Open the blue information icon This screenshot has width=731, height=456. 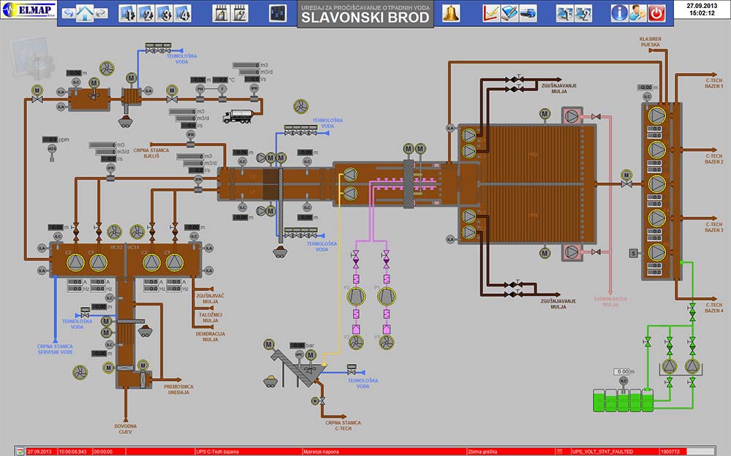coord(619,12)
